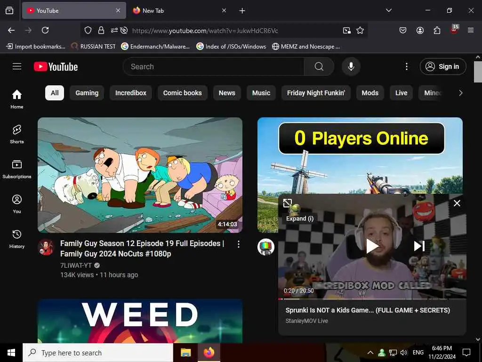
Task: View site security padlock info
Action: click(x=101, y=30)
